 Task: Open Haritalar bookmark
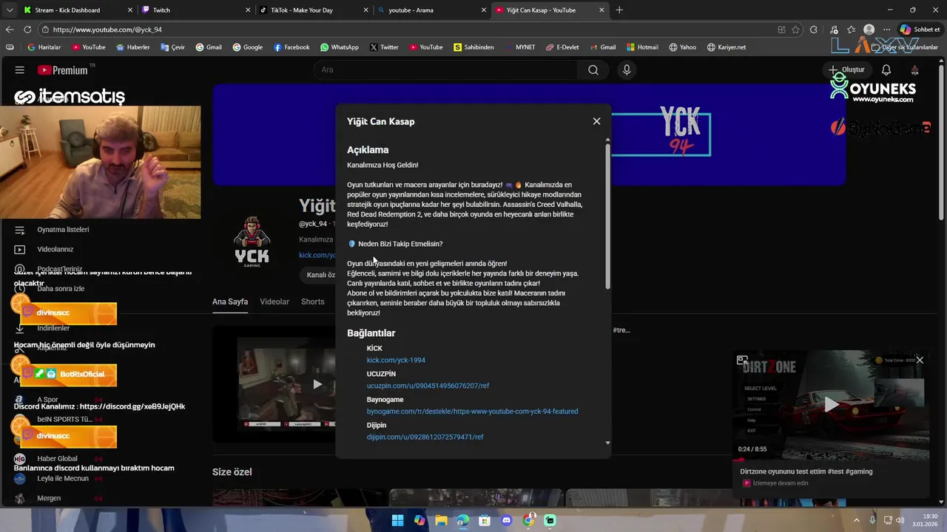44,47
